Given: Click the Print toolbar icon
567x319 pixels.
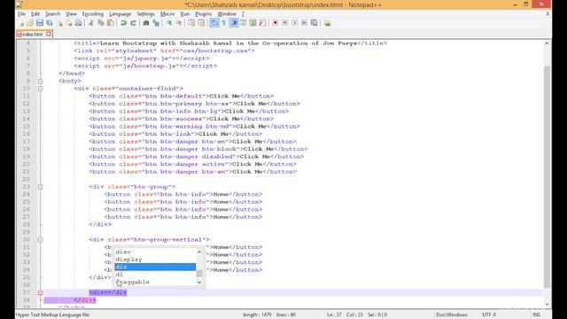Looking at the screenshot, I should pyautogui.click(x=78, y=23).
